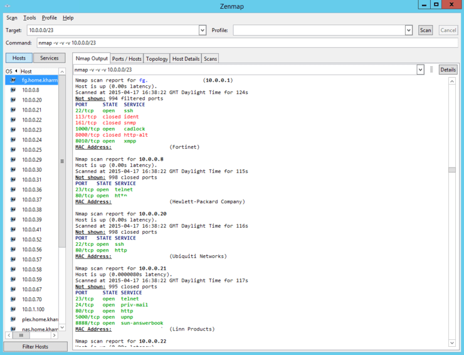Screen dimensions: 464x355
Task: Click OS icon beside host 10.0.0.57
Action: (13, 260)
